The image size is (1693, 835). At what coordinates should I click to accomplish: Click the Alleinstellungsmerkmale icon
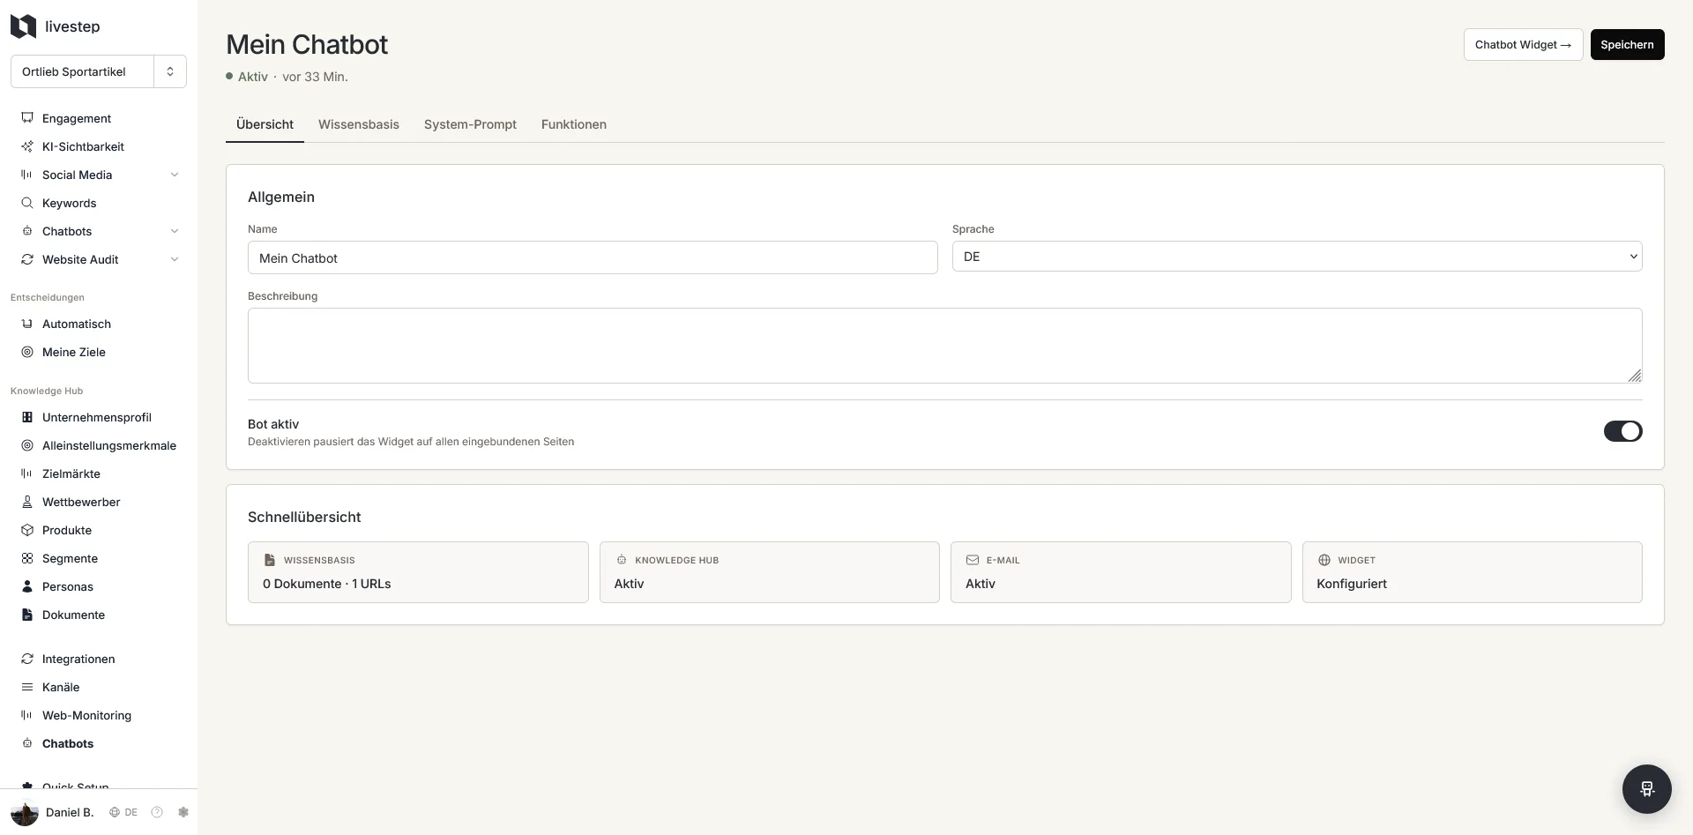(27, 445)
